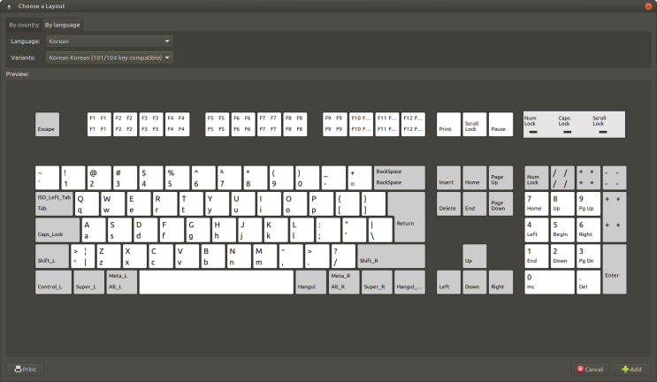Click the numpad Del key

pos(589,282)
